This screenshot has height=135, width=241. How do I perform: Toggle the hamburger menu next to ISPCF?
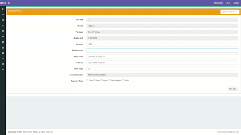click(x=9, y=3)
